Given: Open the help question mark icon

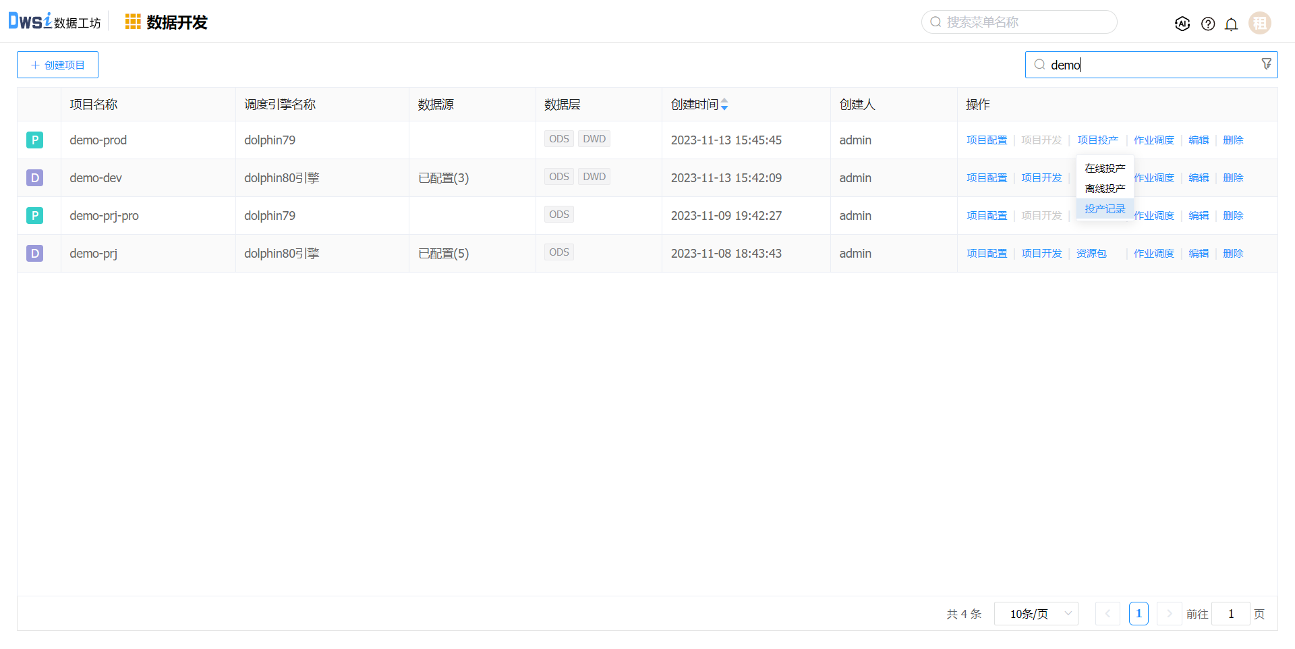Looking at the screenshot, I should point(1207,24).
